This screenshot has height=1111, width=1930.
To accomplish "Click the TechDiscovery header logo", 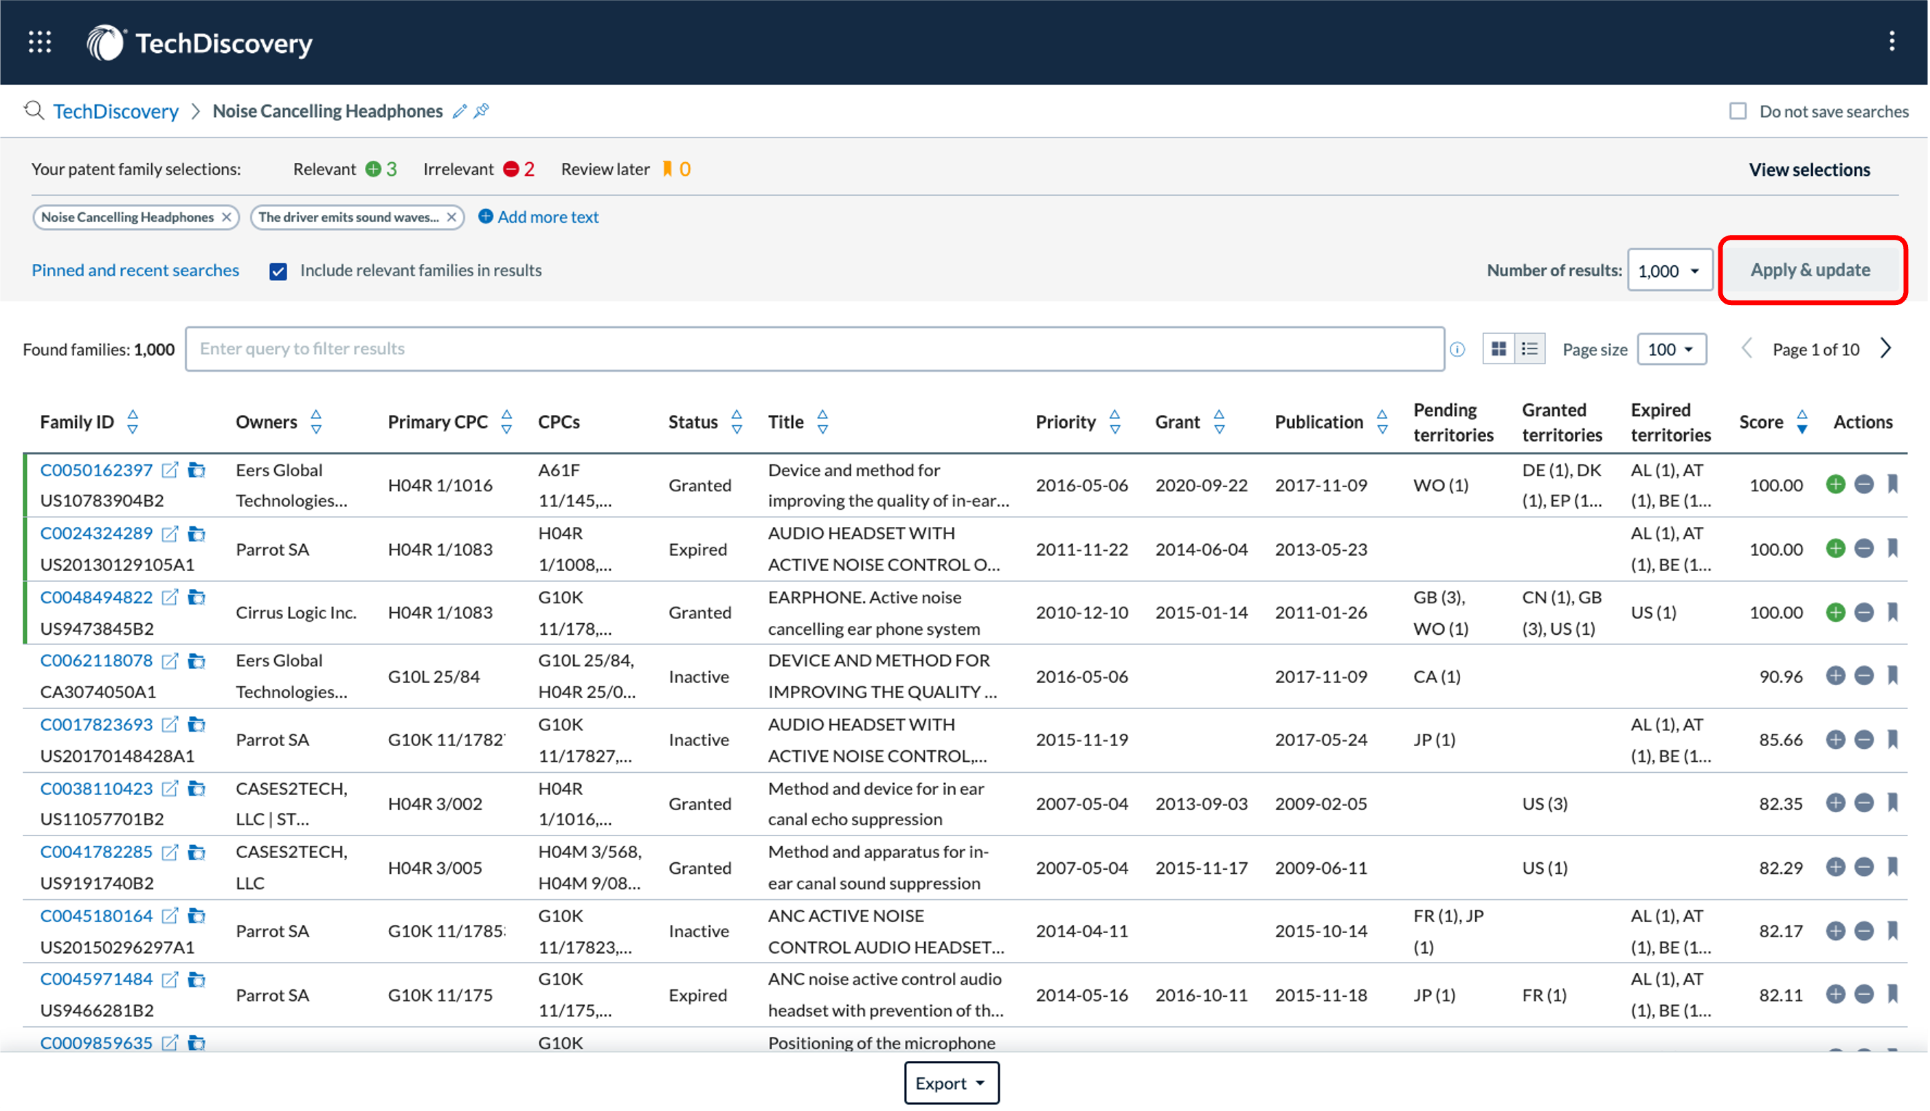I will (200, 43).
